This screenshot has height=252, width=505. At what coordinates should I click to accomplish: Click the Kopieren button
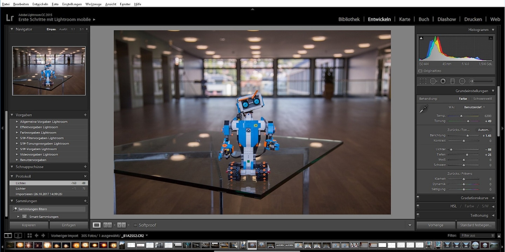(x=29, y=225)
